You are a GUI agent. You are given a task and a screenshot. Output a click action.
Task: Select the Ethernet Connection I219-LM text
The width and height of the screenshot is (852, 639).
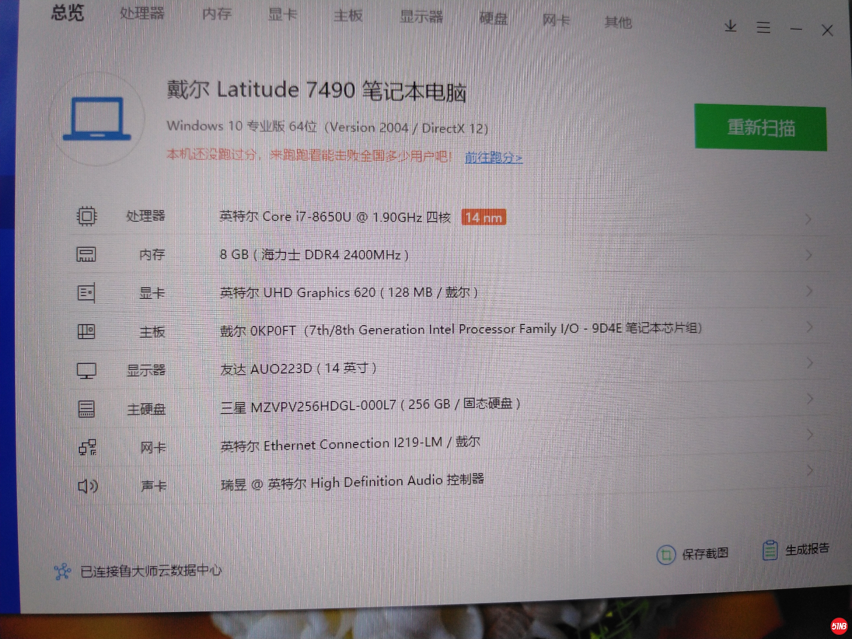tap(351, 444)
